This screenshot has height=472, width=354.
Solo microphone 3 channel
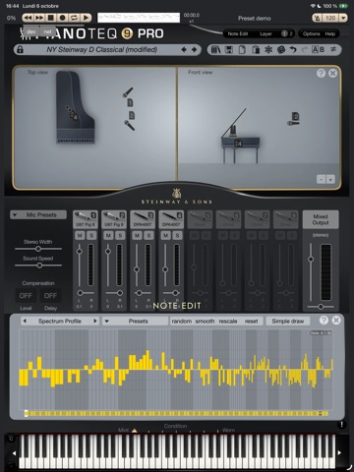(x=148, y=235)
